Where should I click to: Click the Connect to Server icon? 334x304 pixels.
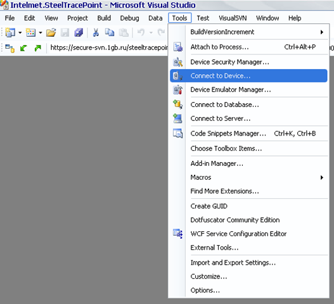coord(178,118)
